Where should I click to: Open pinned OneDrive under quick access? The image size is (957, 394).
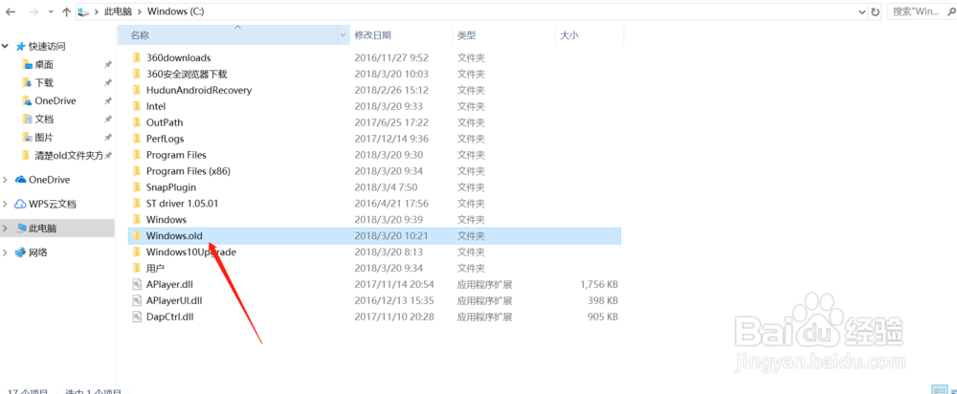[x=55, y=100]
